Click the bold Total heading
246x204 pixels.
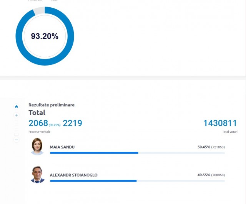click(37, 113)
